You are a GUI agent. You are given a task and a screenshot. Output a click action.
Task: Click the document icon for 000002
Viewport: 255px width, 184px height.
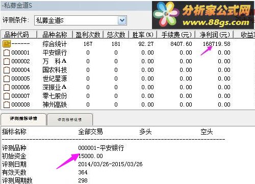pos(7,61)
